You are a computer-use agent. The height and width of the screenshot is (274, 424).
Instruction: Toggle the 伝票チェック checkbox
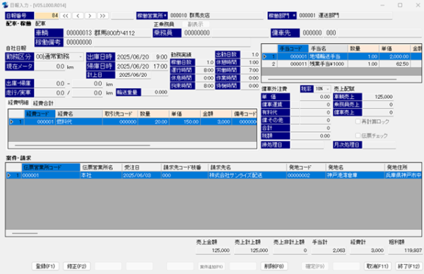point(358,136)
